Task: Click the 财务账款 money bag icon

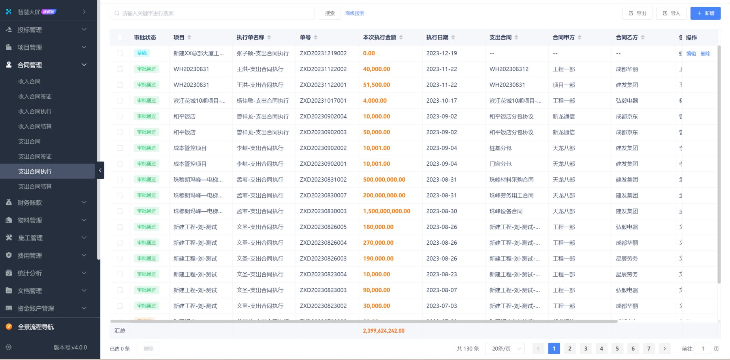Action: point(9,202)
